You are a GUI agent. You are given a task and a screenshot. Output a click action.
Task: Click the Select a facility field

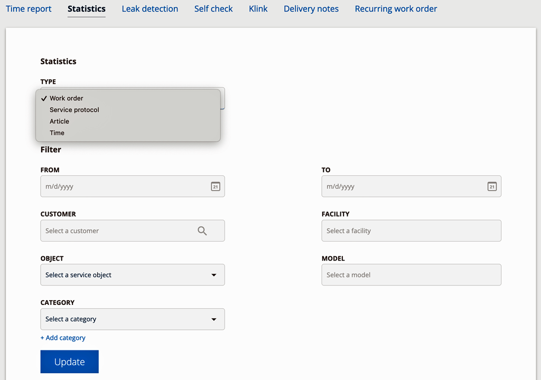point(411,230)
